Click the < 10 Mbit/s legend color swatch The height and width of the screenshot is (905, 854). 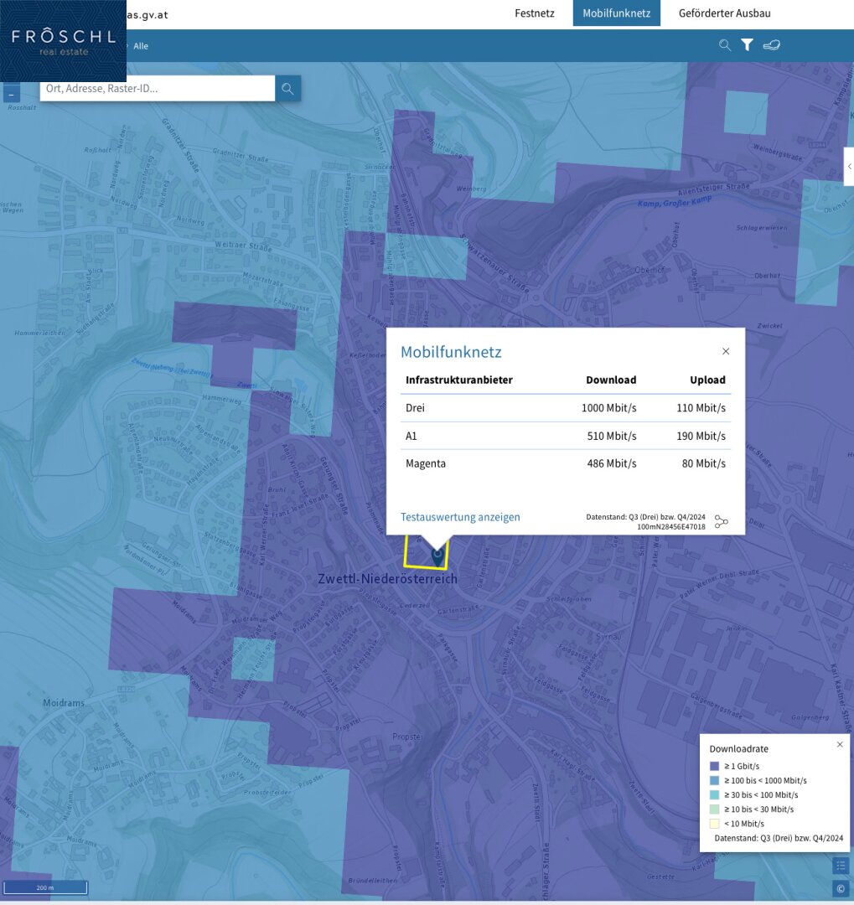[x=714, y=824]
